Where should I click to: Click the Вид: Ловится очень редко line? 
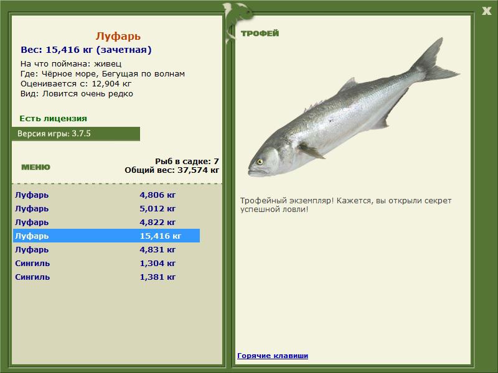(77, 94)
